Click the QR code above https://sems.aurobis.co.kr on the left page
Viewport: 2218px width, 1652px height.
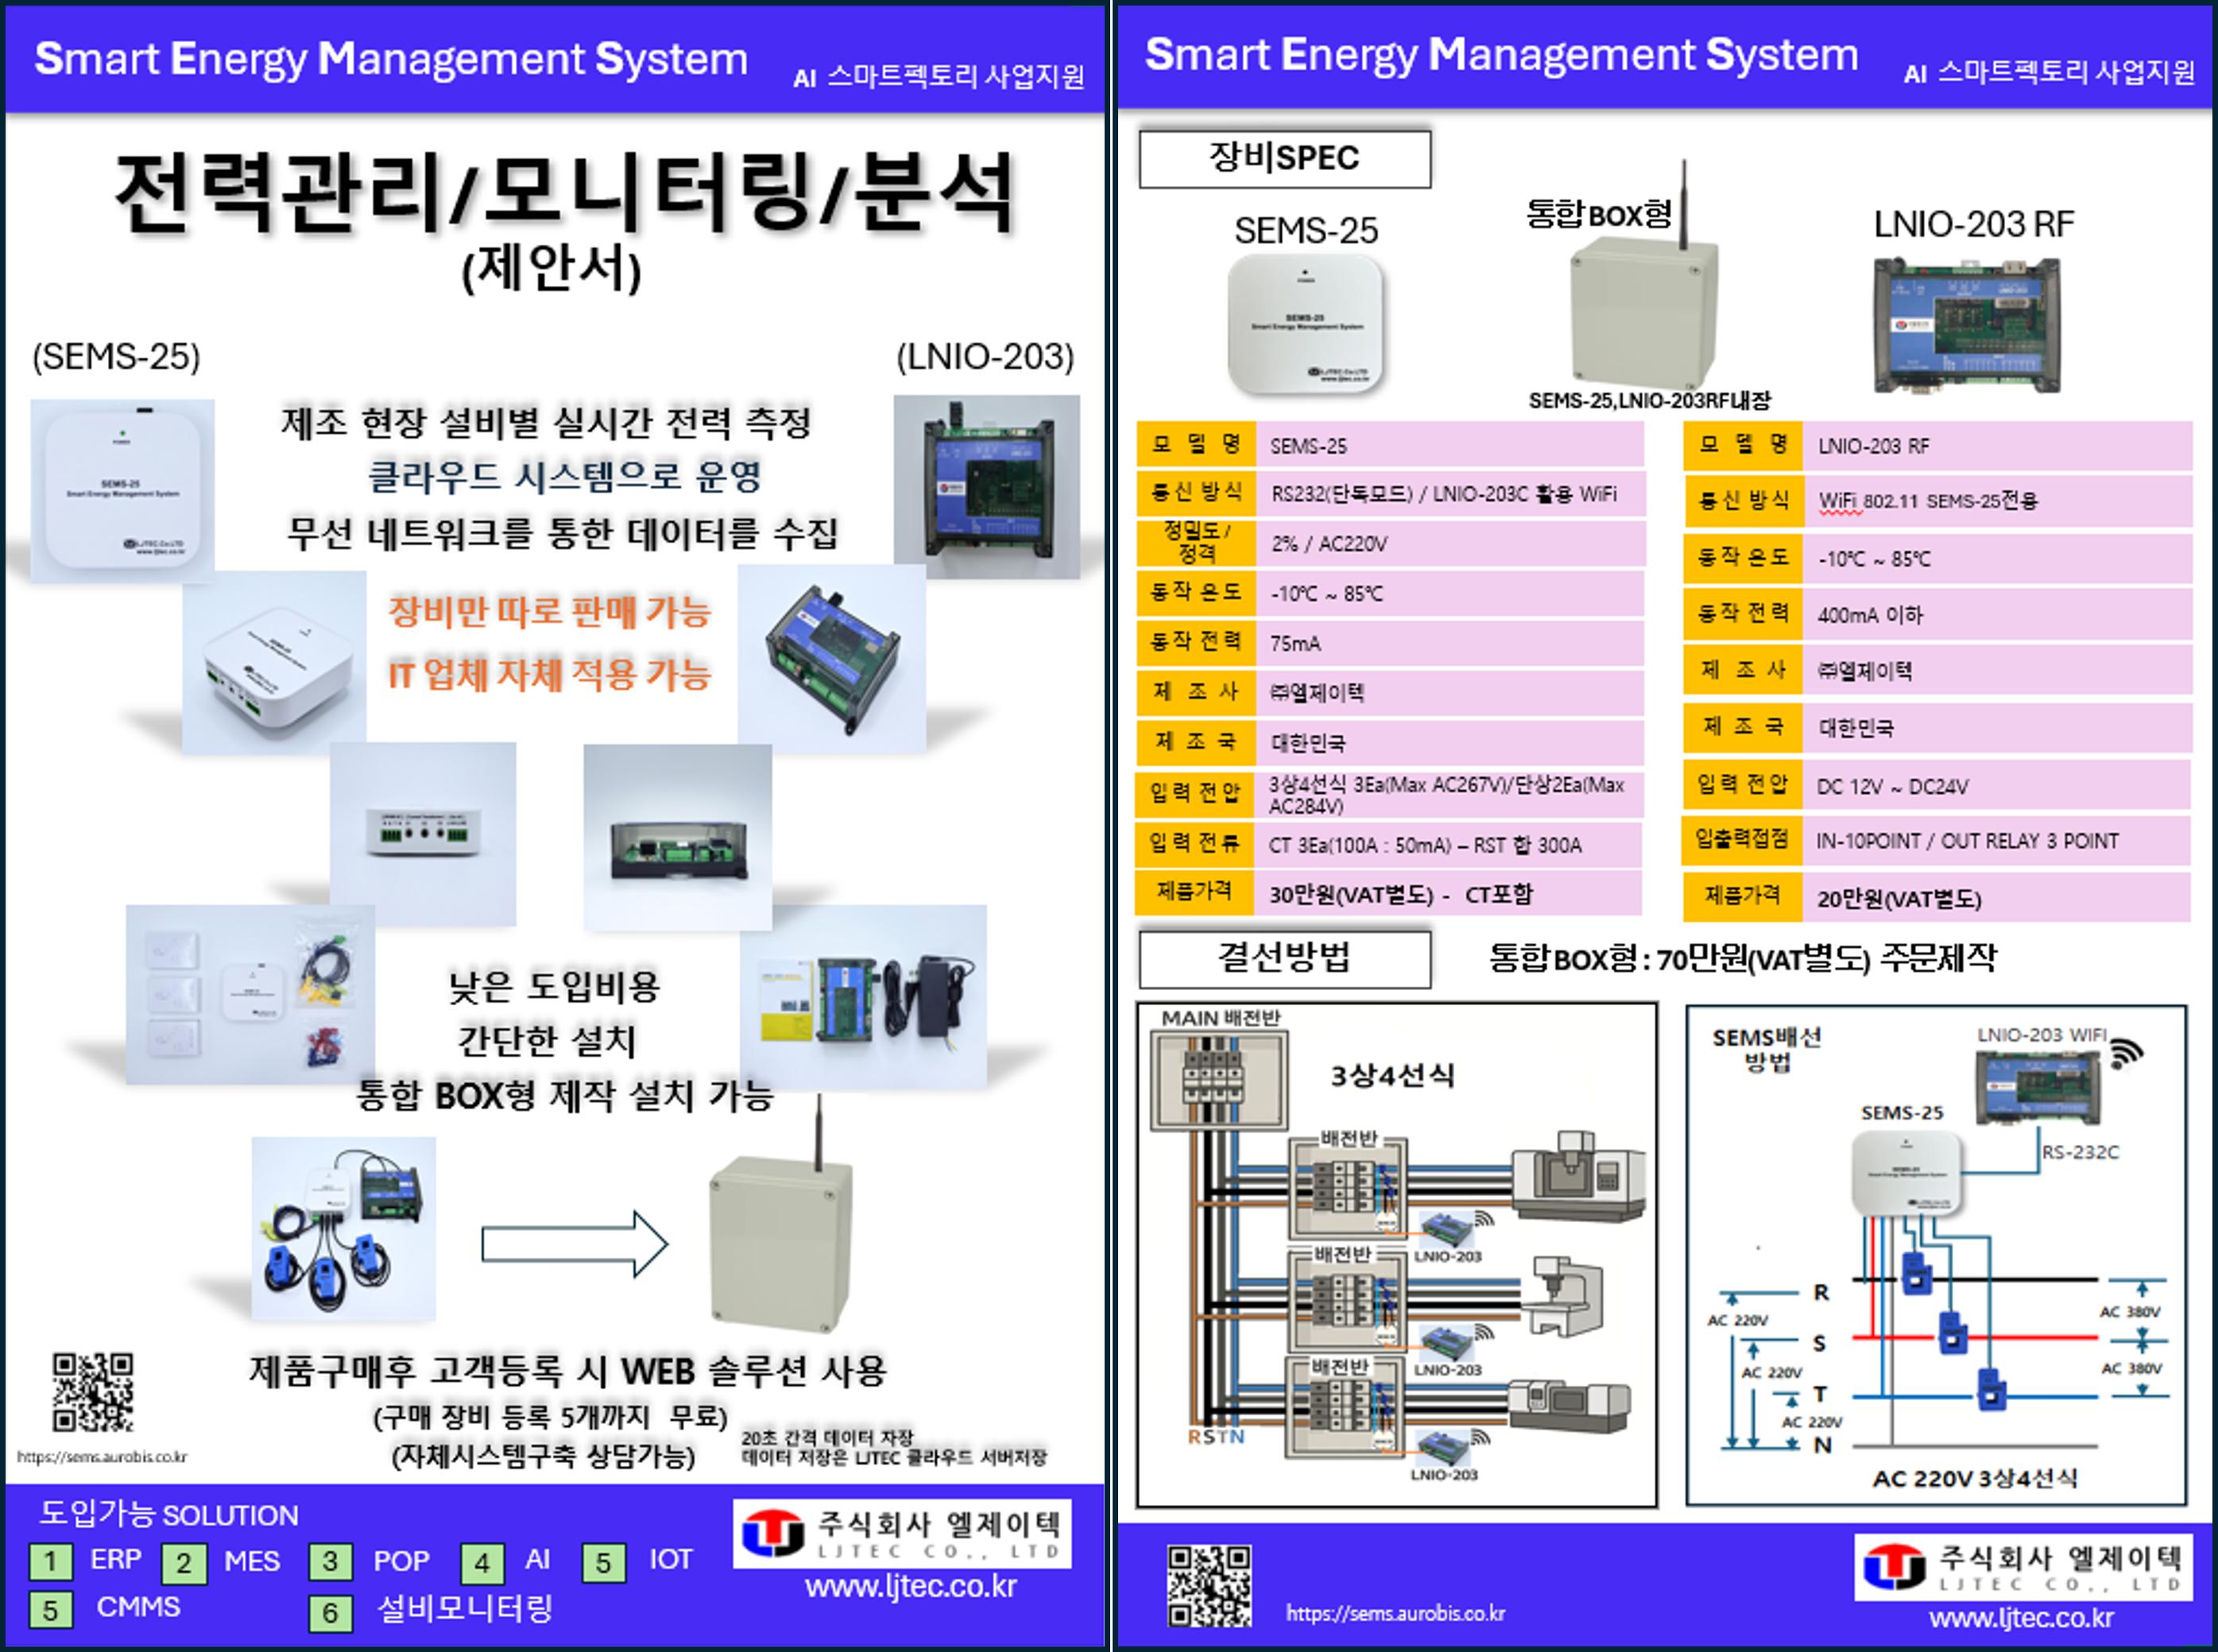coord(93,1392)
